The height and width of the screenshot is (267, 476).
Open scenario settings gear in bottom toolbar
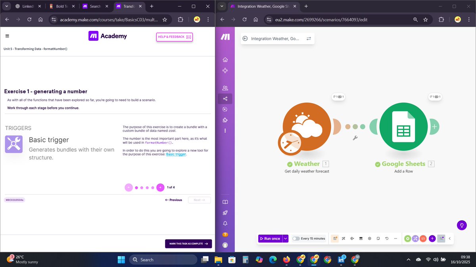(x=369, y=239)
